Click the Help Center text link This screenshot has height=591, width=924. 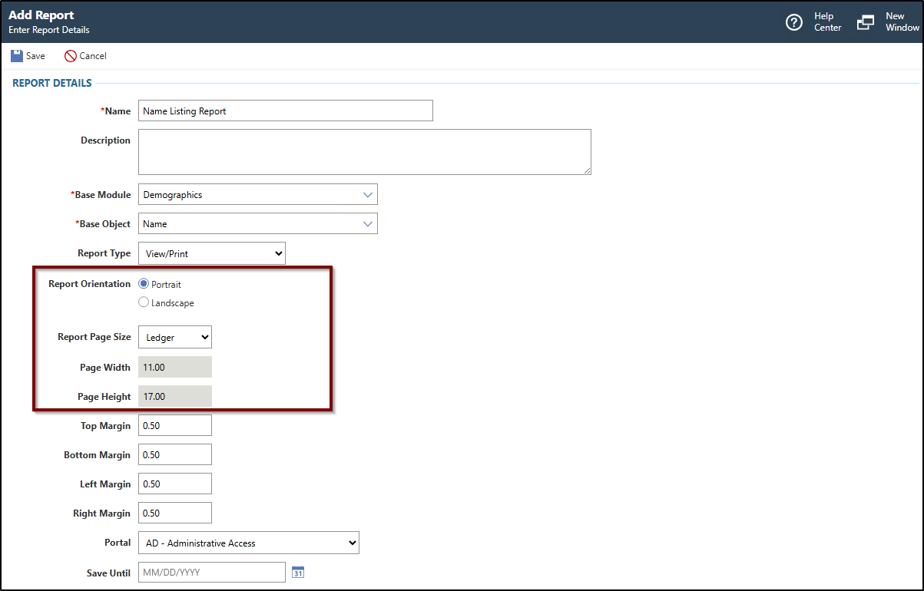click(827, 22)
